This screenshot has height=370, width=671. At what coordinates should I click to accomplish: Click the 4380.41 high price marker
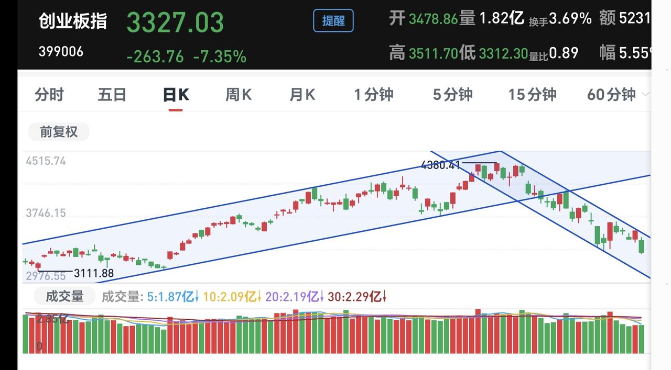pos(440,165)
